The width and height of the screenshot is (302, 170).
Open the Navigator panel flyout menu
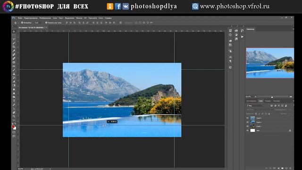click(294, 29)
